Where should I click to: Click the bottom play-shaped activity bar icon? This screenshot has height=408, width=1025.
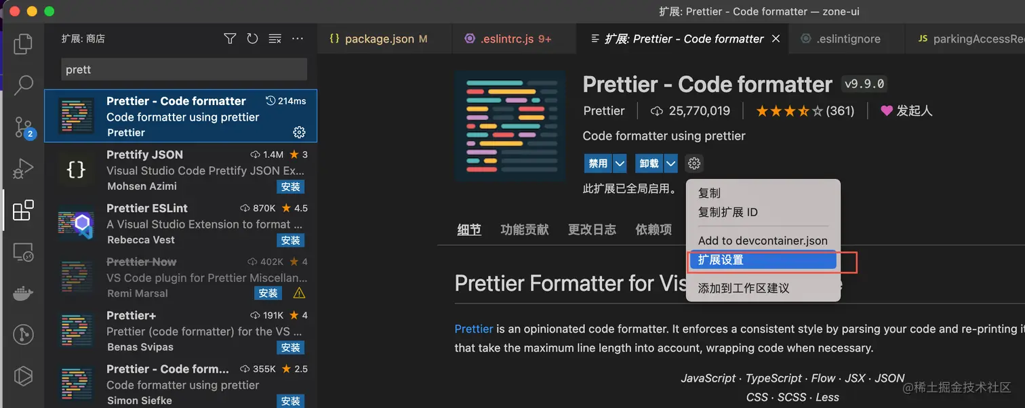(x=23, y=375)
